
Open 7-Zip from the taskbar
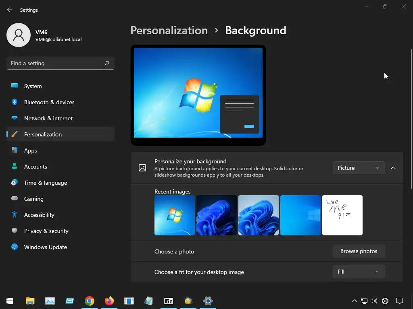(169, 301)
